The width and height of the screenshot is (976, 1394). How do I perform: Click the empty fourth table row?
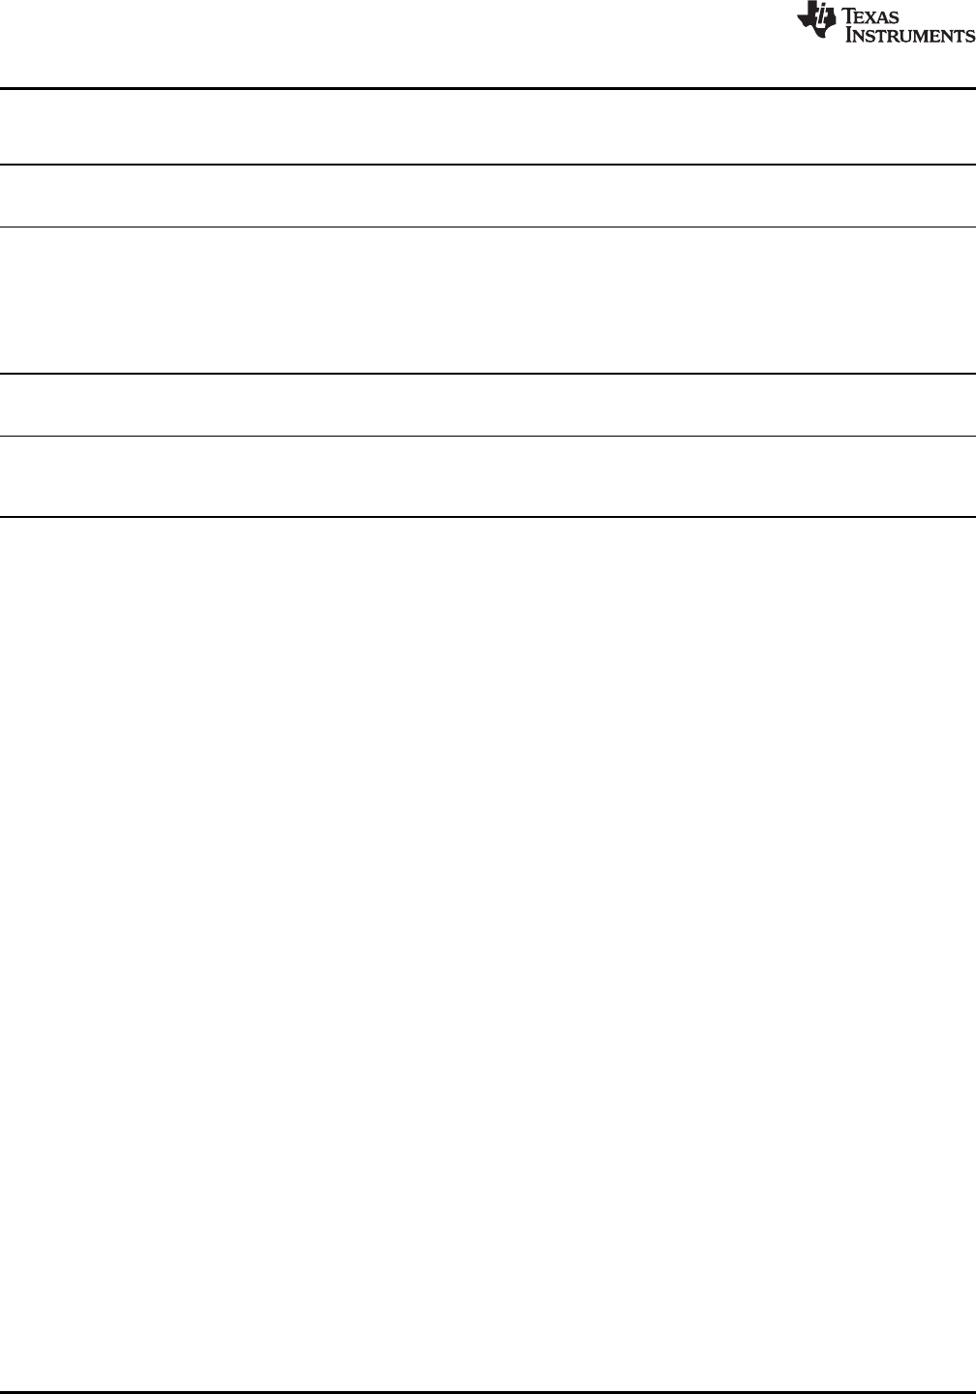pyautogui.click(x=488, y=406)
